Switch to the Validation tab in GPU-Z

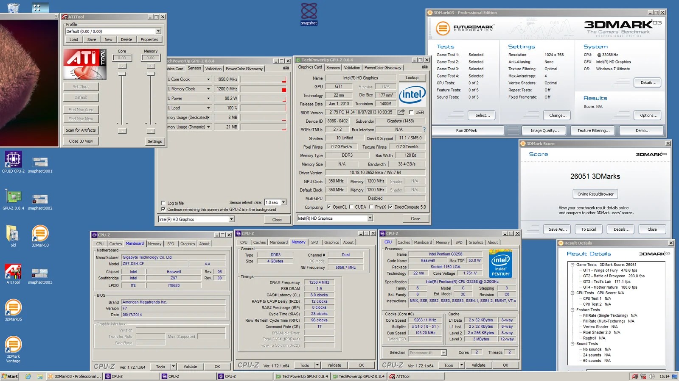(352, 67)
